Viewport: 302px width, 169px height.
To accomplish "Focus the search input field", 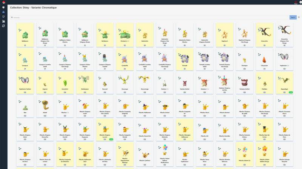I will pos(149,17).
